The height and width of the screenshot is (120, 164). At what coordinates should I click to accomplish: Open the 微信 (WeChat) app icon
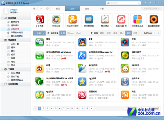coord(39,42)
